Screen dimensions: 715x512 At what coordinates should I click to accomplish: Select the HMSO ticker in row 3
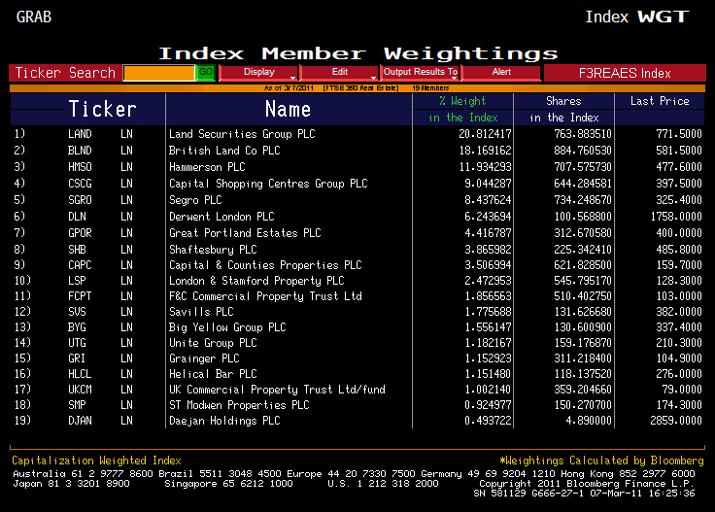[x=80, y=167]
